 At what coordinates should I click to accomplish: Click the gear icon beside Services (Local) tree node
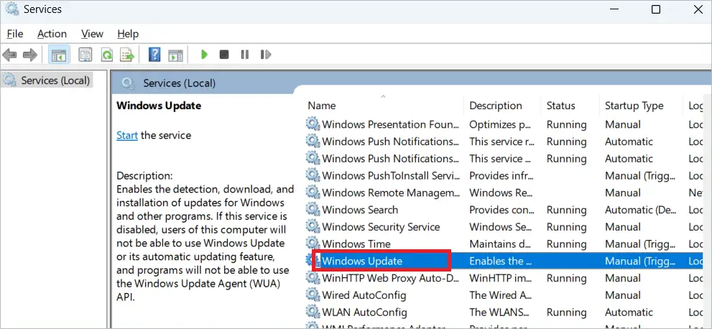click(9, 80)
